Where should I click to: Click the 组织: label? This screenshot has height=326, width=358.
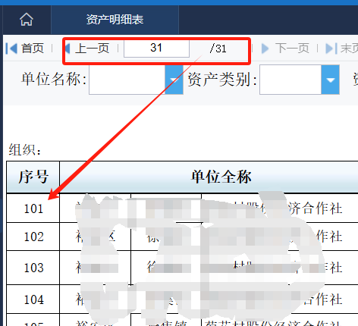click(x=24, y=149)
